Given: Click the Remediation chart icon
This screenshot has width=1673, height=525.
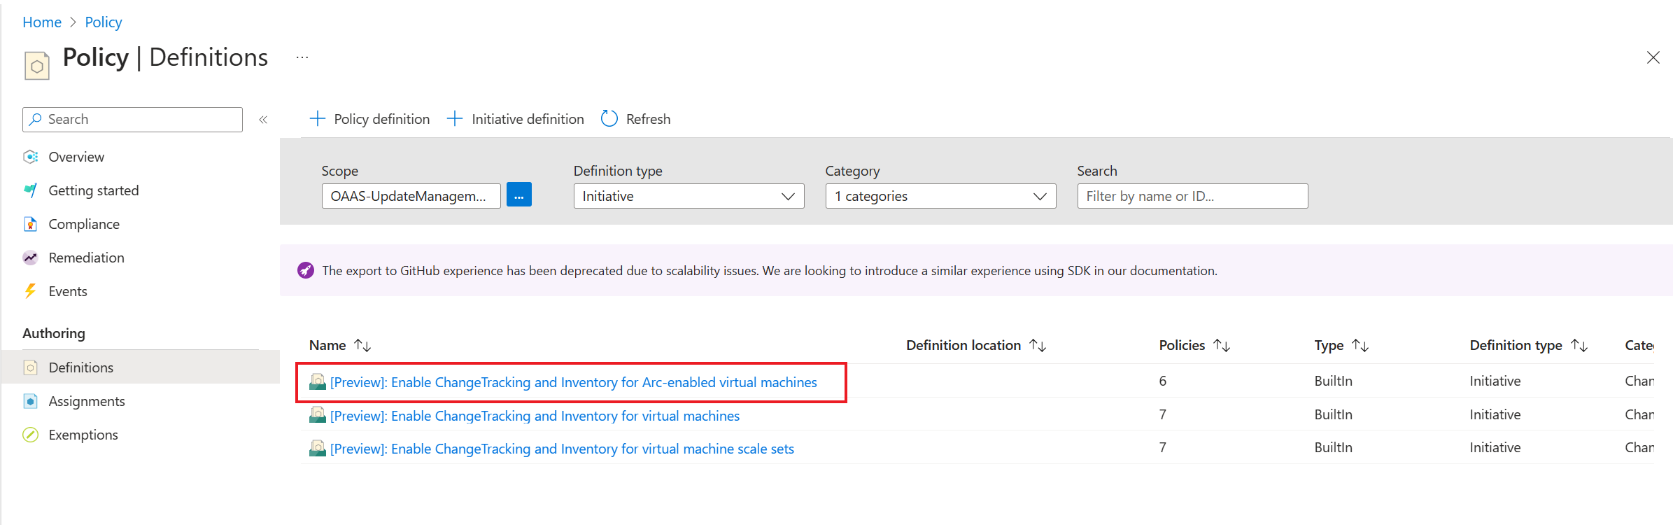Looking at the screenshot, I should (x=31, y=258).
